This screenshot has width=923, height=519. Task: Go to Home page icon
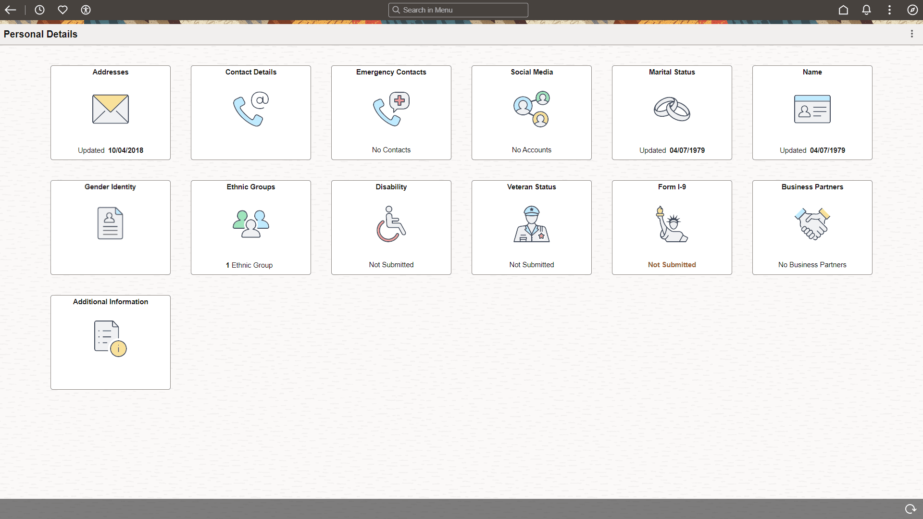(x=843, y=10)
